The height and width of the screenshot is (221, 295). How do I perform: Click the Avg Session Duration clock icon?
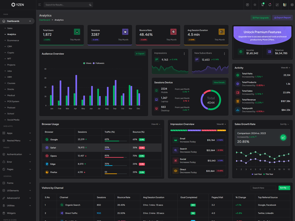pos(221,32)
